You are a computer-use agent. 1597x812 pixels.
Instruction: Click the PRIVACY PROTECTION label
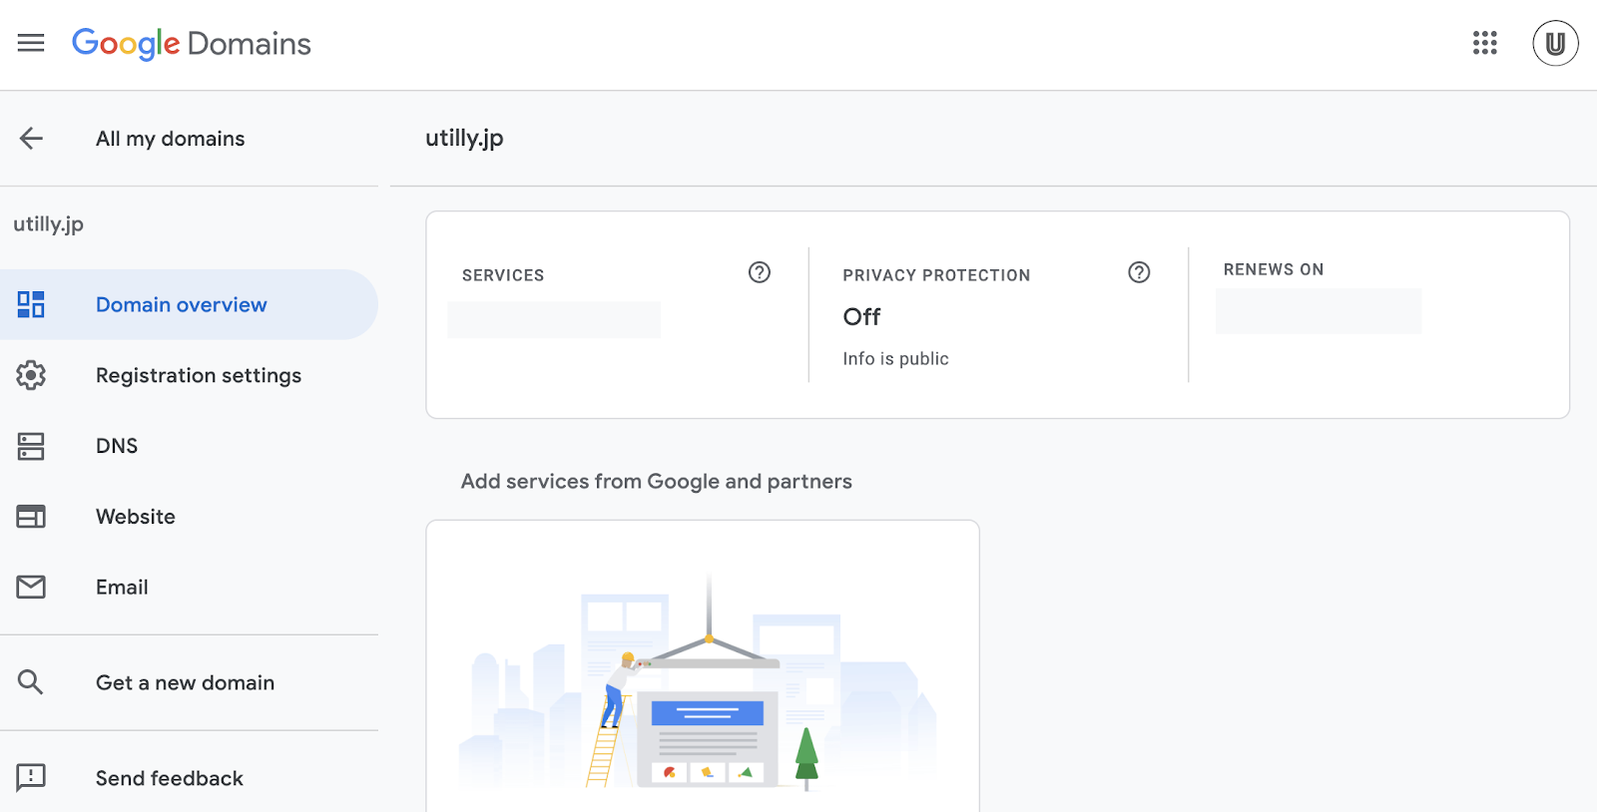coord(936,275)
